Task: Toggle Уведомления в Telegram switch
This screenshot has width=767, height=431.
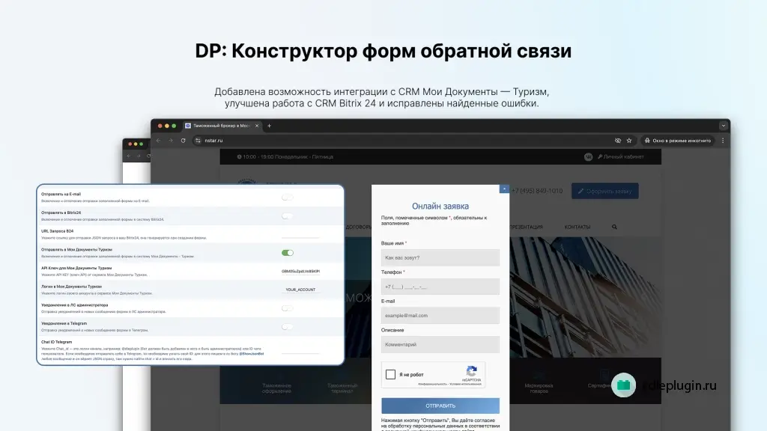Action: (x=287, y=327)
